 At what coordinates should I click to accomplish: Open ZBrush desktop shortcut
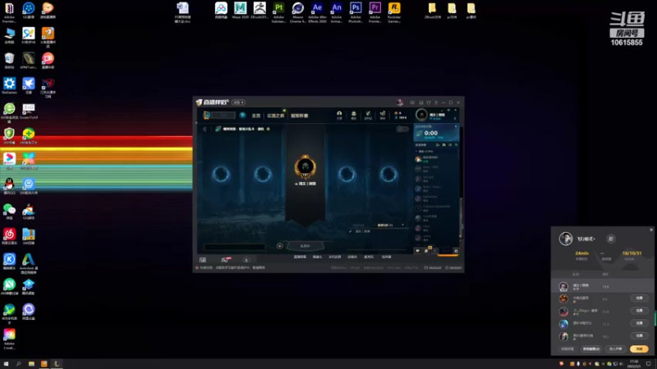coord(260,11)
